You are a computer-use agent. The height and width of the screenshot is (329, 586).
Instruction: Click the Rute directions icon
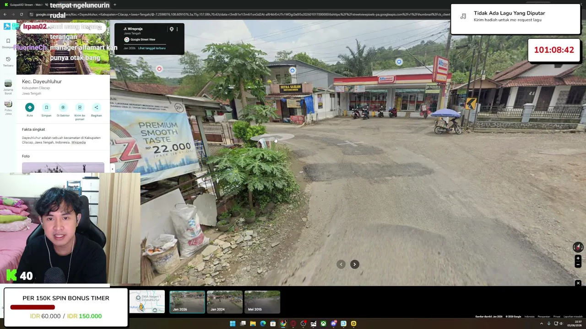click(30, 107)
